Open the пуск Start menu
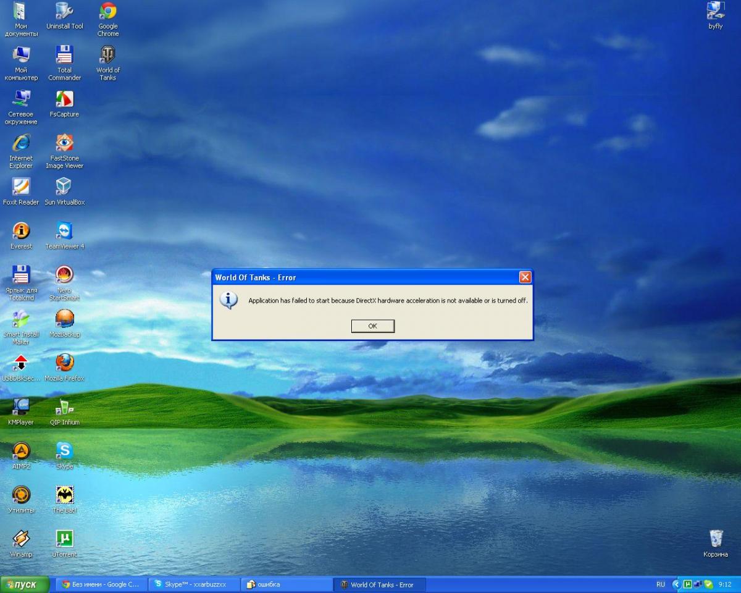 click(25, 584)
